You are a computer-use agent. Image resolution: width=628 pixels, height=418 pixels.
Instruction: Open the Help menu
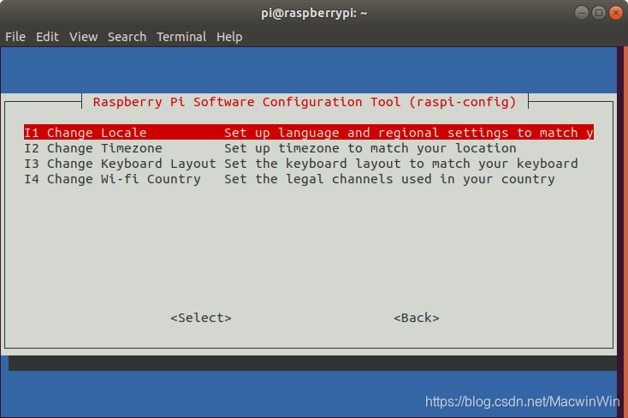[229, 37]
